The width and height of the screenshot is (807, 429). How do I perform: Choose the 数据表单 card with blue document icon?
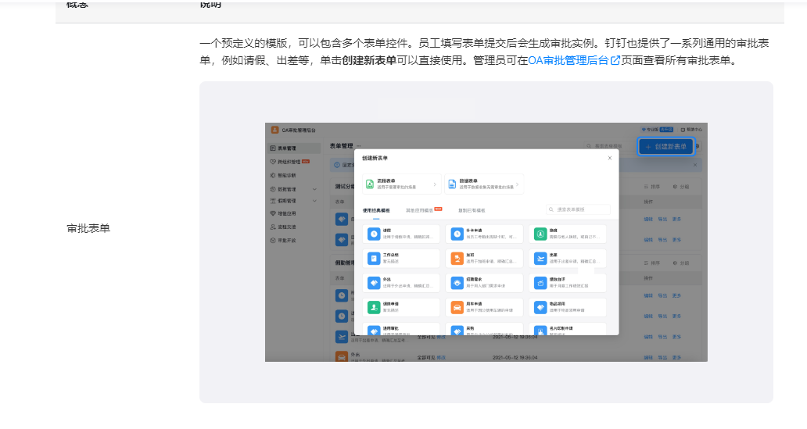click(x=484, y=184)
